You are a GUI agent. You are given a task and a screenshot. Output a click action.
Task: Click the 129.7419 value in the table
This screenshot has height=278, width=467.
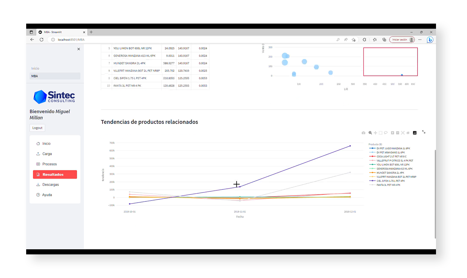[183, 71]
